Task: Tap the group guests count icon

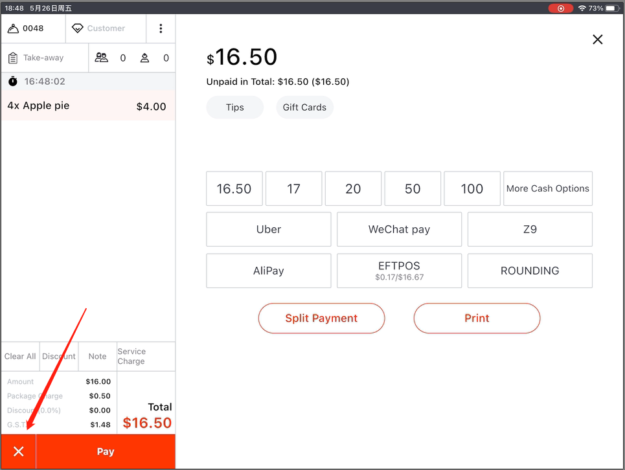Action: [102, 58]
